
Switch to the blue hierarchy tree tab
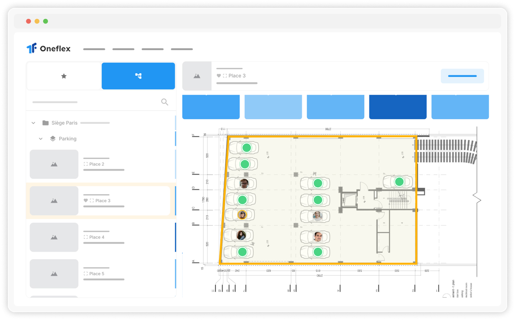pyautogui.click(x=138, y=76)
